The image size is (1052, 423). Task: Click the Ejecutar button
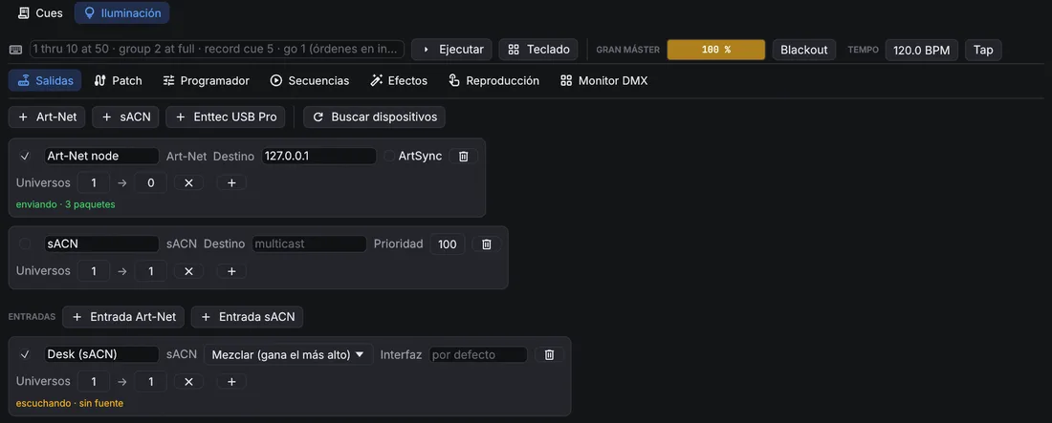point(451,50)
